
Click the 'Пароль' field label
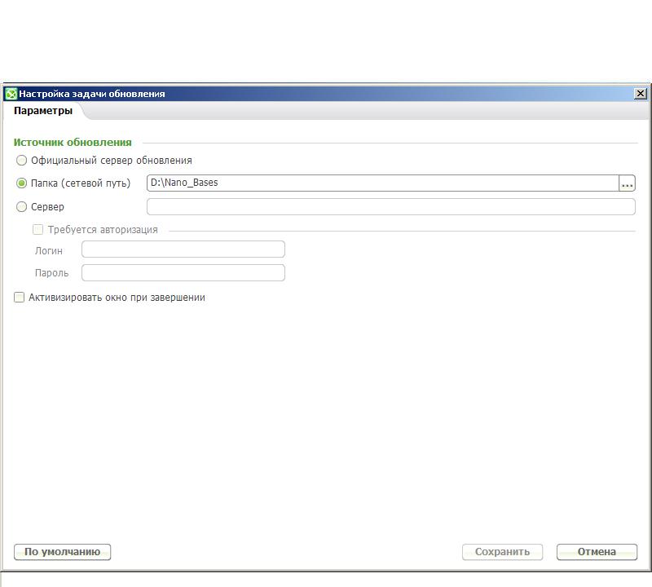51,273
